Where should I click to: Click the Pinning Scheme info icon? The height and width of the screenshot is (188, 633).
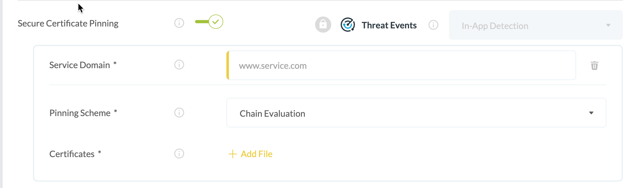point(179,113)
